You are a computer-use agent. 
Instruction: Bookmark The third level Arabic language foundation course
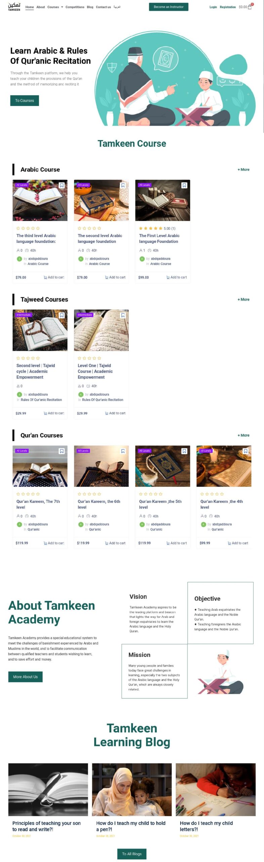(x=62, y=185)
